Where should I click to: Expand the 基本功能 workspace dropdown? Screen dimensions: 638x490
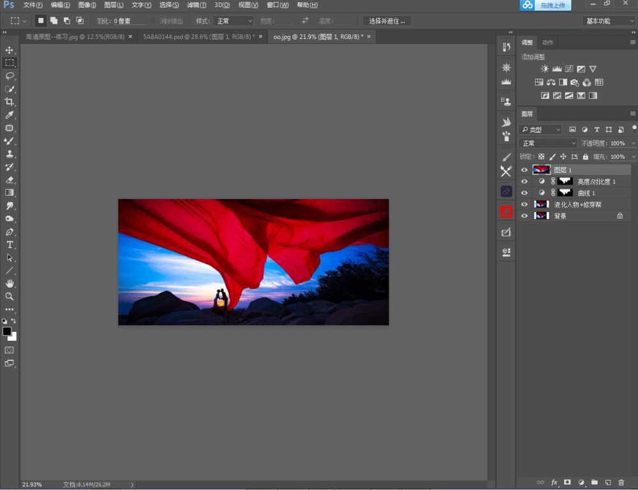pos(609,21)
